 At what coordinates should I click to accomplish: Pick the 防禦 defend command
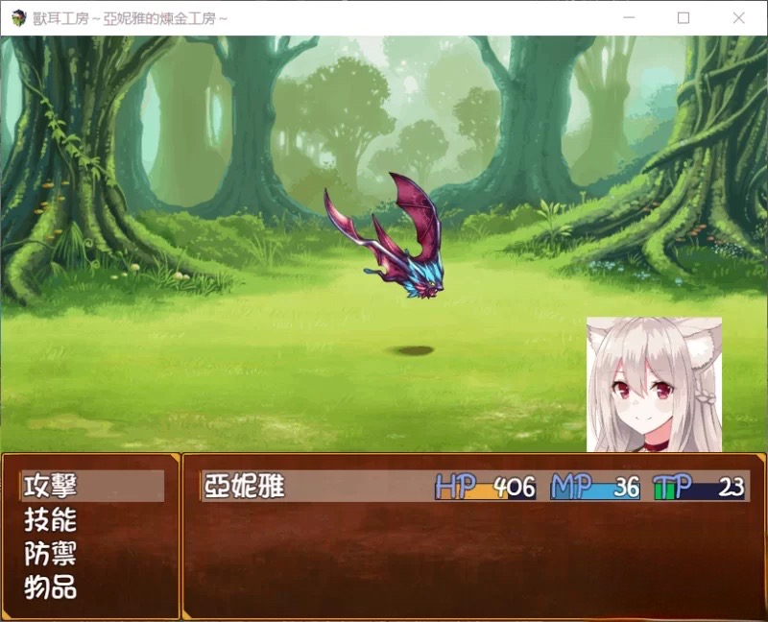52,554
